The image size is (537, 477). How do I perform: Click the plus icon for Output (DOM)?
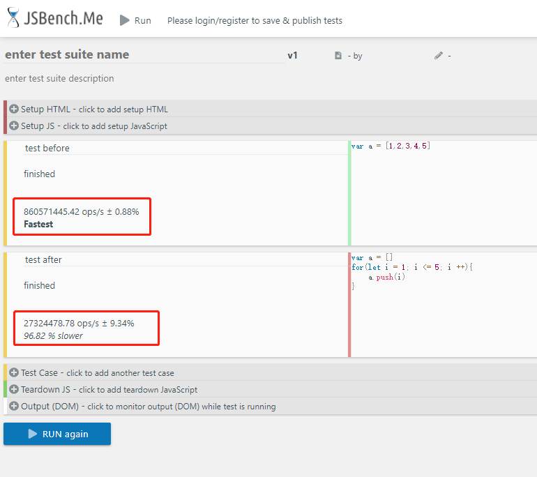(14, 406)
